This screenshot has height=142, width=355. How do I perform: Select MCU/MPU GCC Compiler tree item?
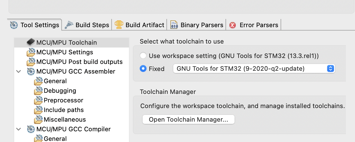(x=74, y=129)
